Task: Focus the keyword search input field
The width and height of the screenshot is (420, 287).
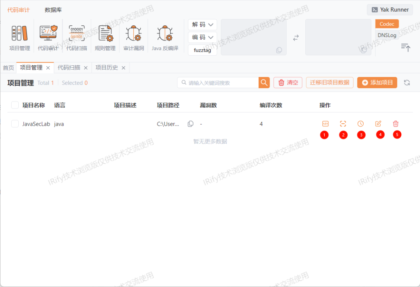Action: (x=218, y=82)
